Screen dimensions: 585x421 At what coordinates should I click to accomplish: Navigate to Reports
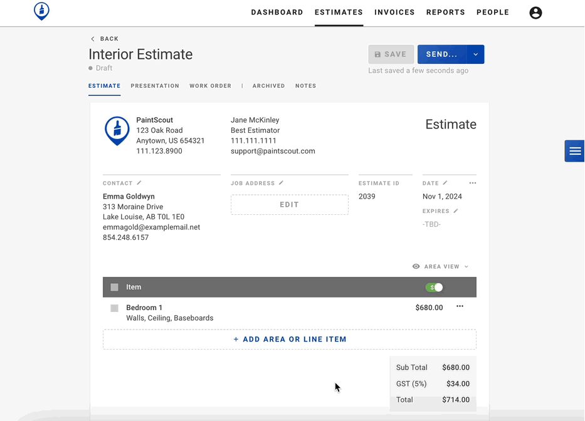click(x=446, y=13)
